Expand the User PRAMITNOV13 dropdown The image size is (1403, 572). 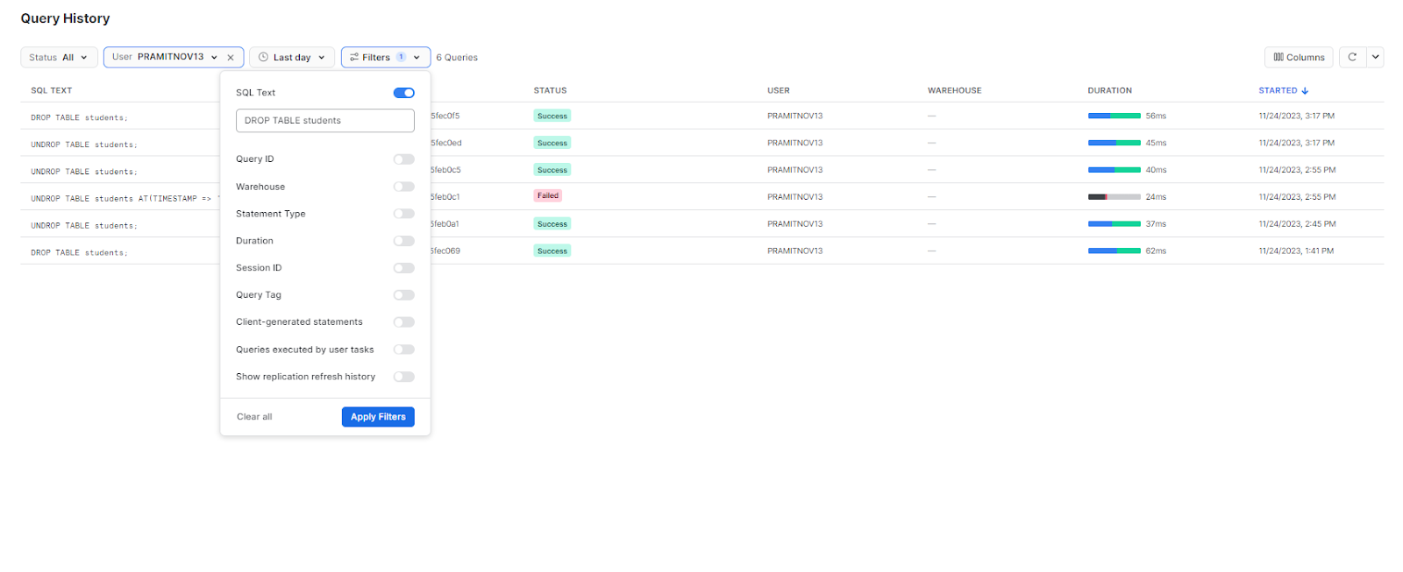coord(165,57)
